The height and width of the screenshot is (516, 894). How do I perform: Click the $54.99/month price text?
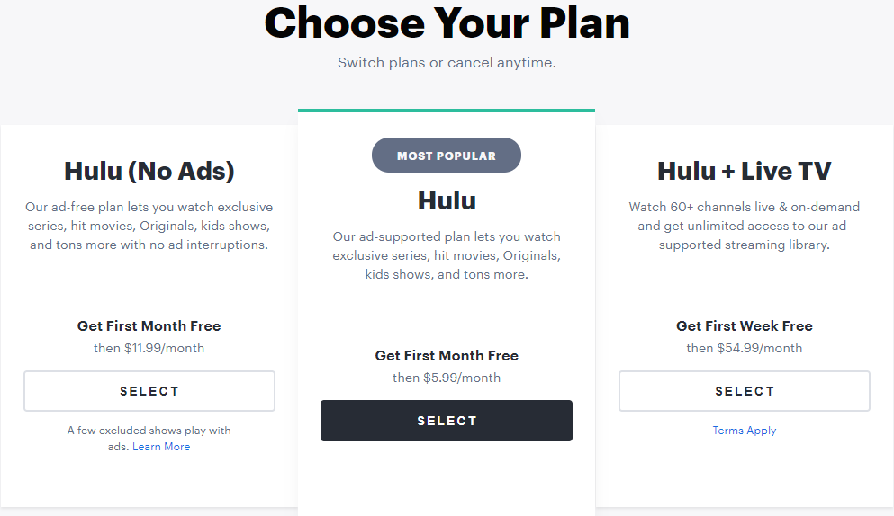click(744, 348)
